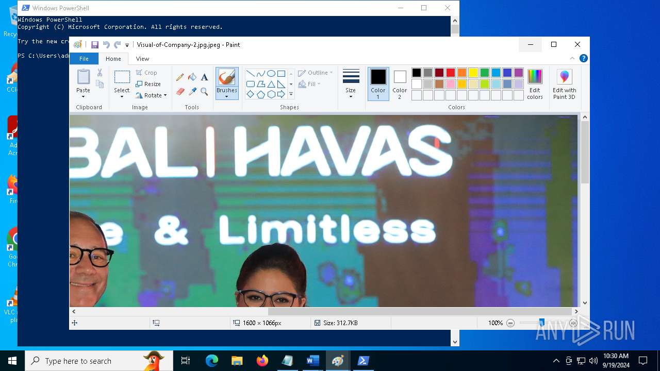The height and width of the screenshot is (371, 660).
Task: Click the Task View taskbar button
Action: 186,361
